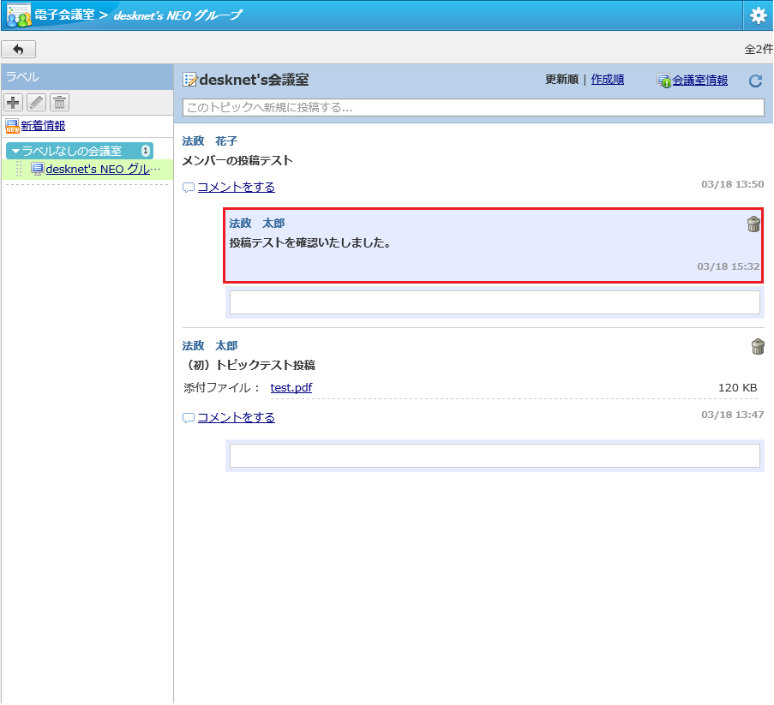774x705 pixels.
Task: Click the 全2件 count text
Action: tap(759, 50)
